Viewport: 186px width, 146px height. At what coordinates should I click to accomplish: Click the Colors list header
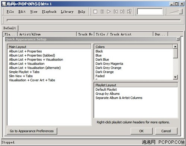133,47
